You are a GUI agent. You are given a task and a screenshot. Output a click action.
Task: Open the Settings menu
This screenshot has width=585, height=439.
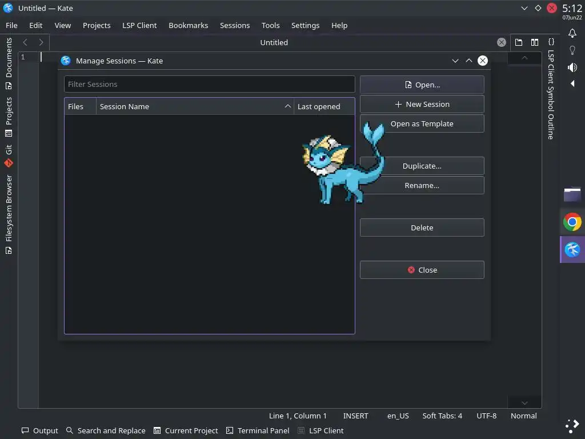(305, 25)
